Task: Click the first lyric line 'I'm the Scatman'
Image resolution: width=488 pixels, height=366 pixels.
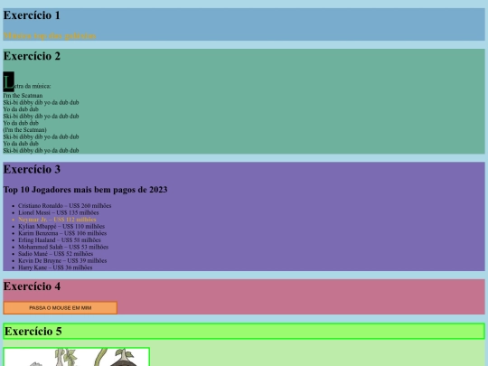Action: tap(23, 96)
